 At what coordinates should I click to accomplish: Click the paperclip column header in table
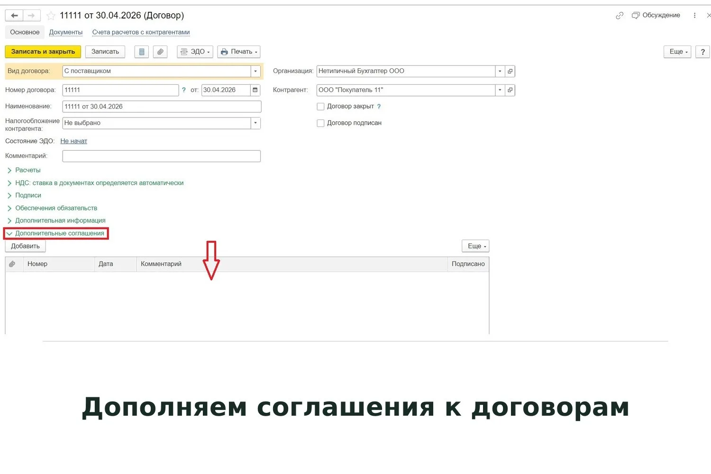coord(13,264)
